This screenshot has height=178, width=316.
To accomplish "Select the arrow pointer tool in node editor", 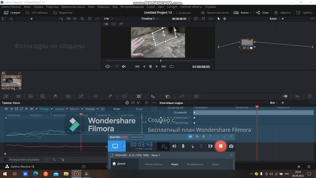I will pos(219,19).
